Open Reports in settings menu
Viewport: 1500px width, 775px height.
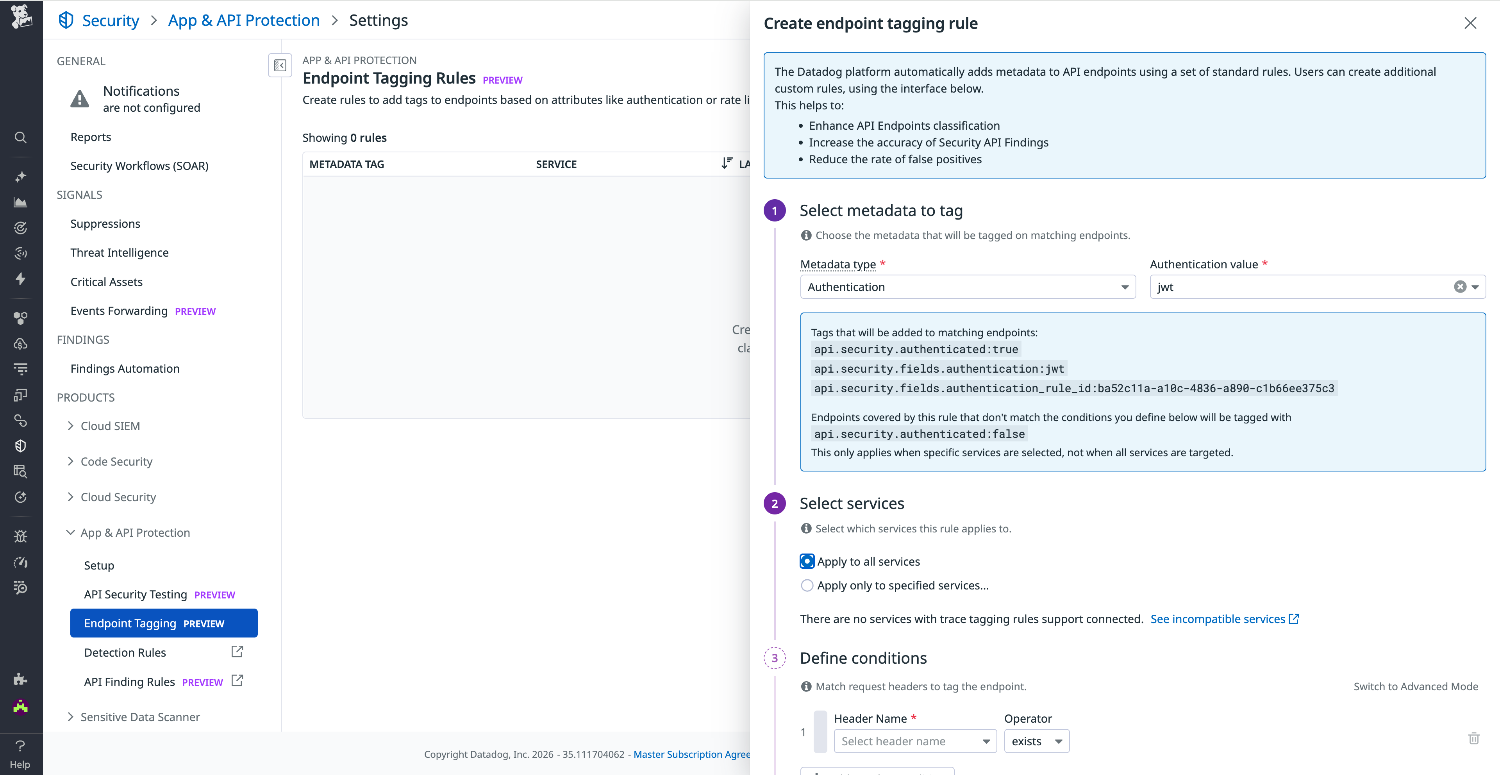coord(91,137)
